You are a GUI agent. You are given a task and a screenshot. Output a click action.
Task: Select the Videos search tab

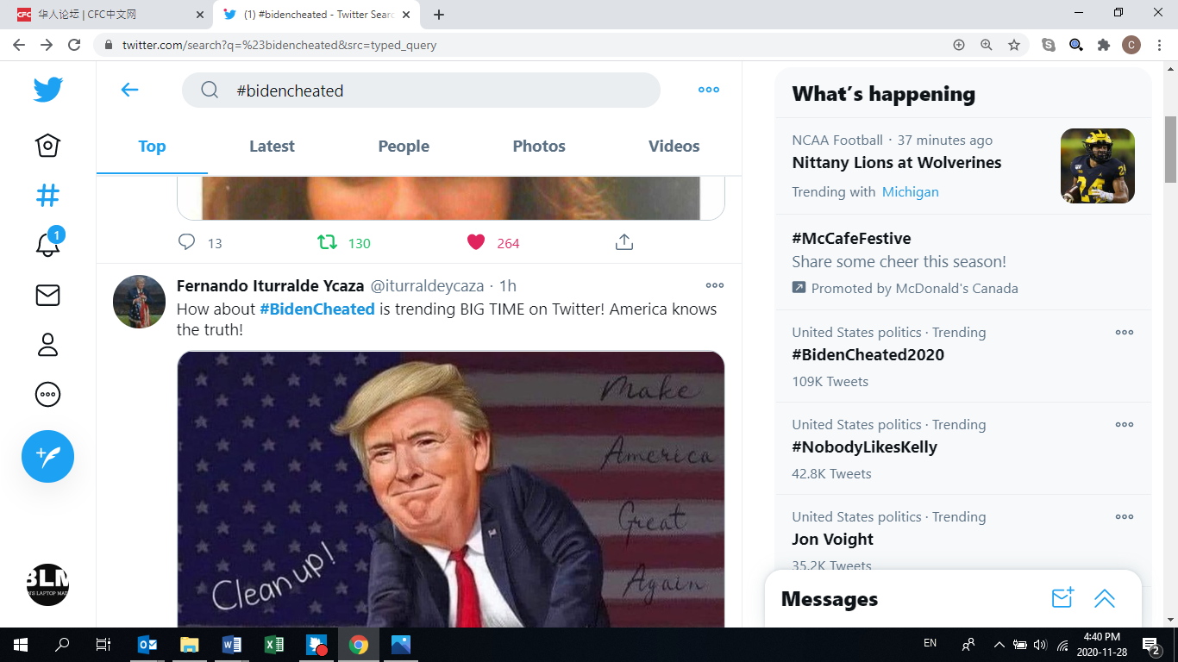pos(674,147)
